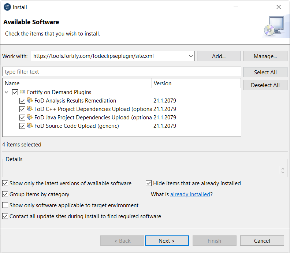Click the FoD Source Code Upload icon
Screen dimensions: 290x253
coord(30,126)
